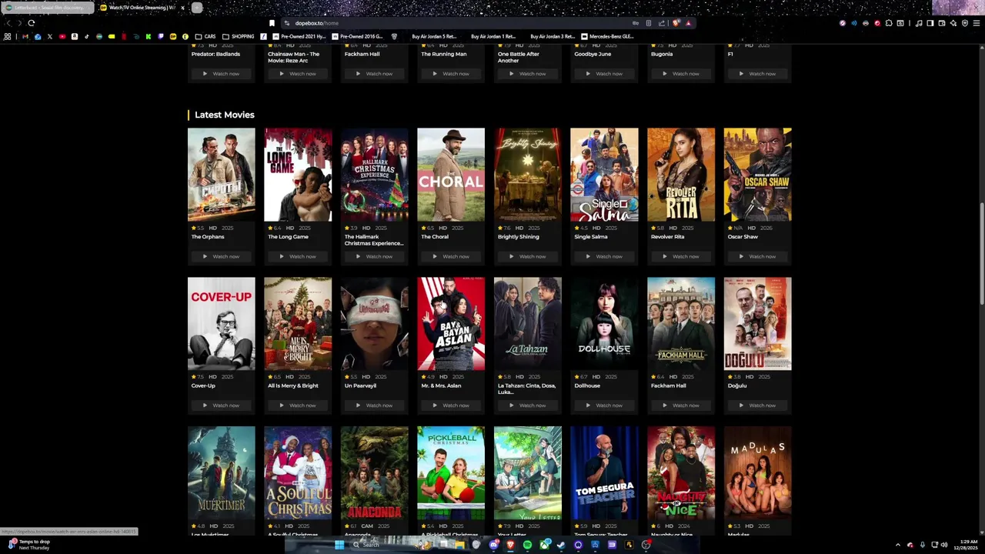Open the Anaconda movie poster
Screen dimensions: 985x554
click(374, 473)
